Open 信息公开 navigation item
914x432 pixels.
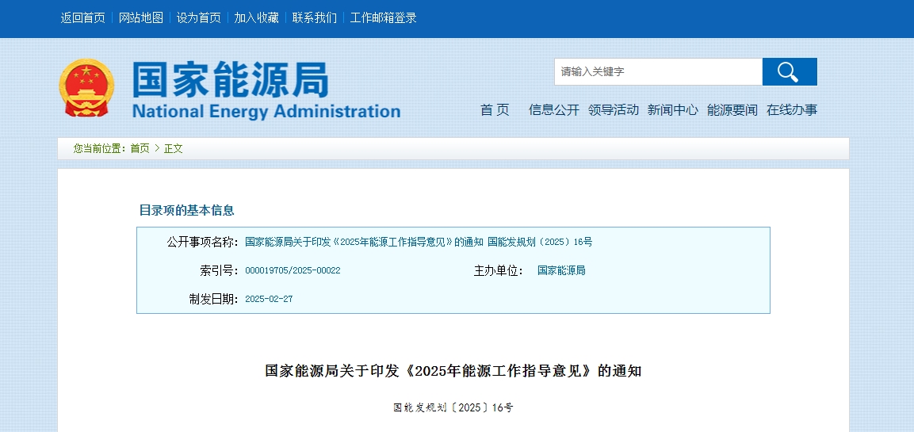point(554,110)
